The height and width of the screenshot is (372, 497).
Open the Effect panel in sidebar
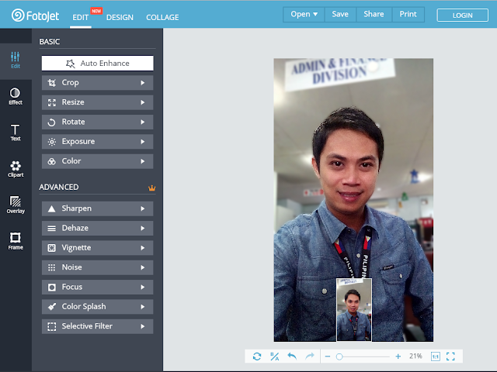[16, 96]
